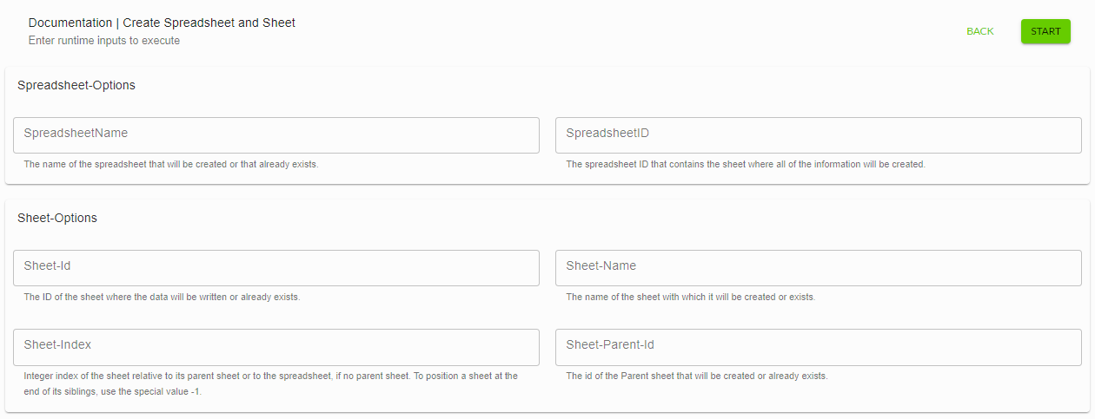Click the "Enter runtime inputs to execute" subtitle

[x=104, y=41]
